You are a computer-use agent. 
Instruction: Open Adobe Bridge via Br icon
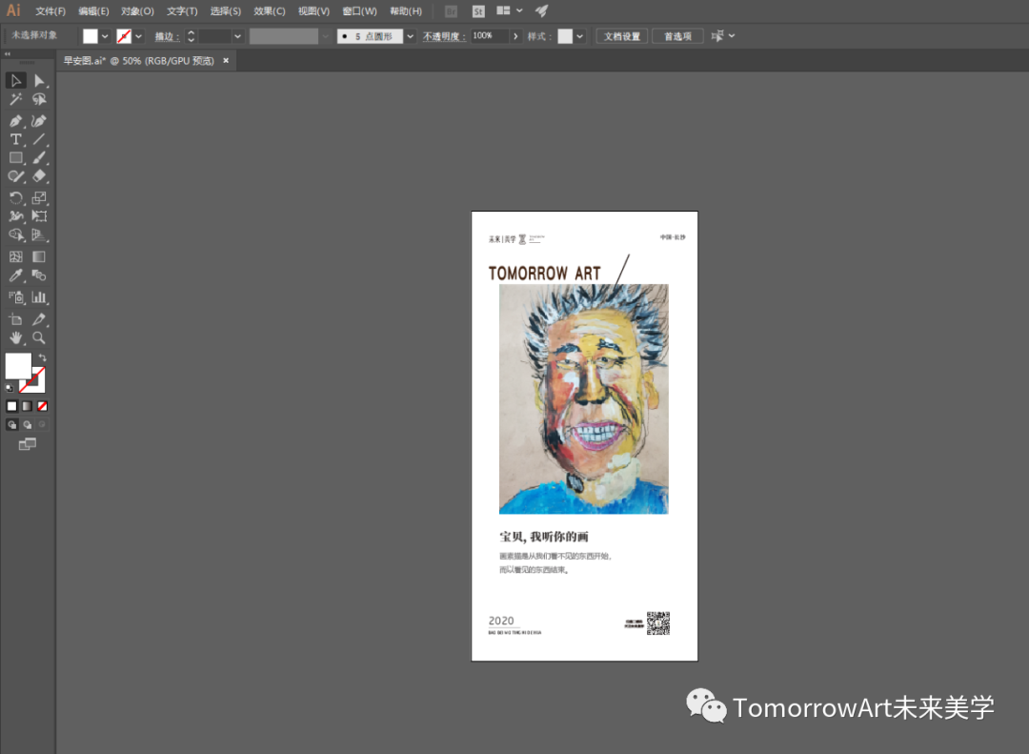451,11
